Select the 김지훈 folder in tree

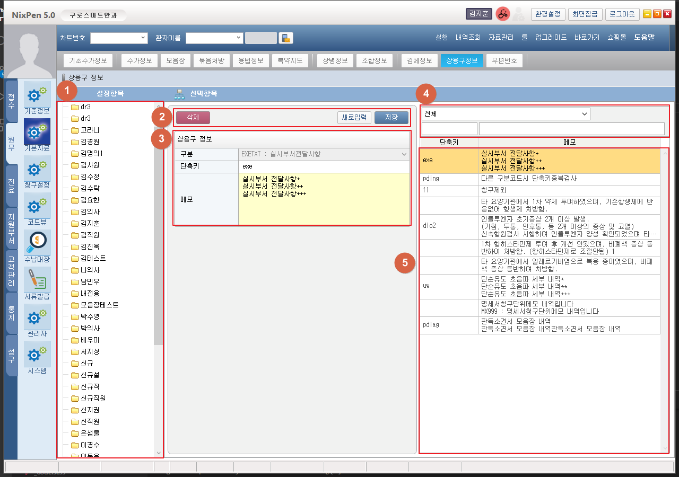coord(90,223)
